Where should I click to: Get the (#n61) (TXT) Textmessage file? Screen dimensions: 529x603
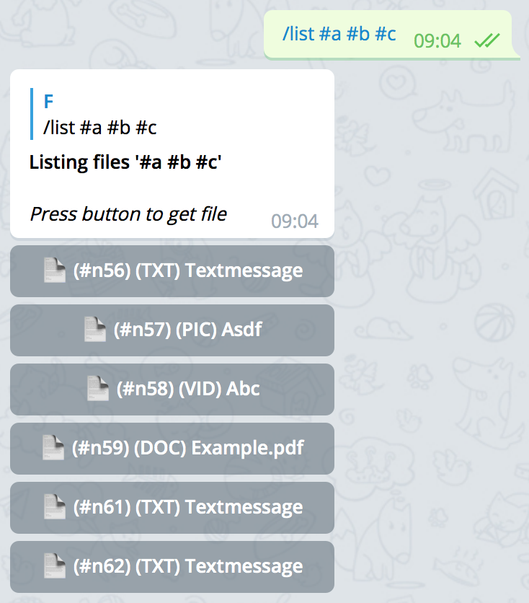point(172,508)
